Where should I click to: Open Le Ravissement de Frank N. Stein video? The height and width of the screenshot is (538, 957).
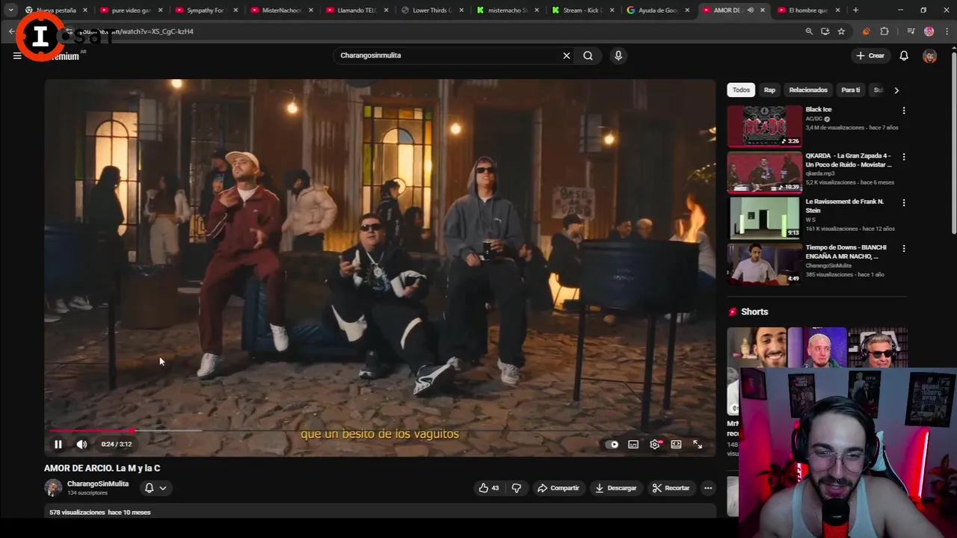[764, 217]
